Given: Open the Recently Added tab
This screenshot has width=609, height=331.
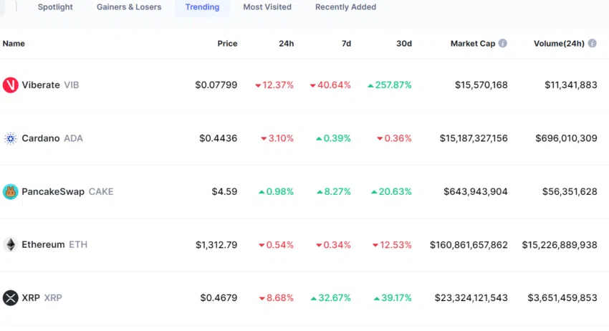Looking at the screenshot, I should pyautogui.click(x=345, y=7).
